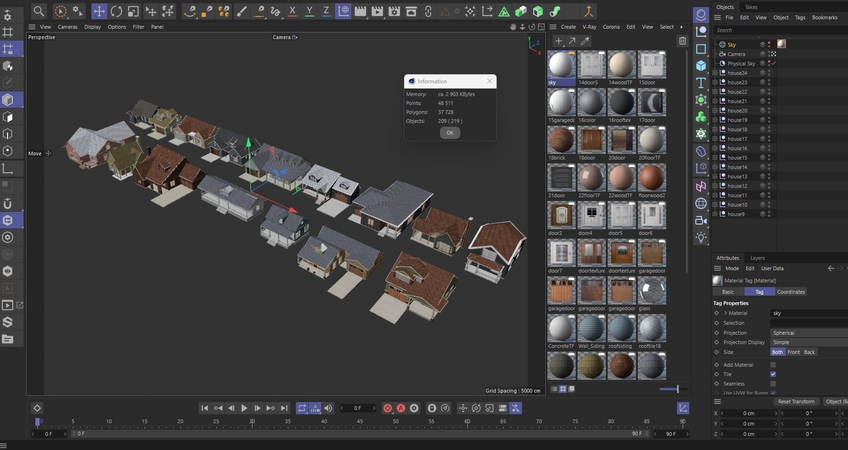Expand the house12 object tree
The height and width of the screenshot is (450, 848).
click(715, 186)
